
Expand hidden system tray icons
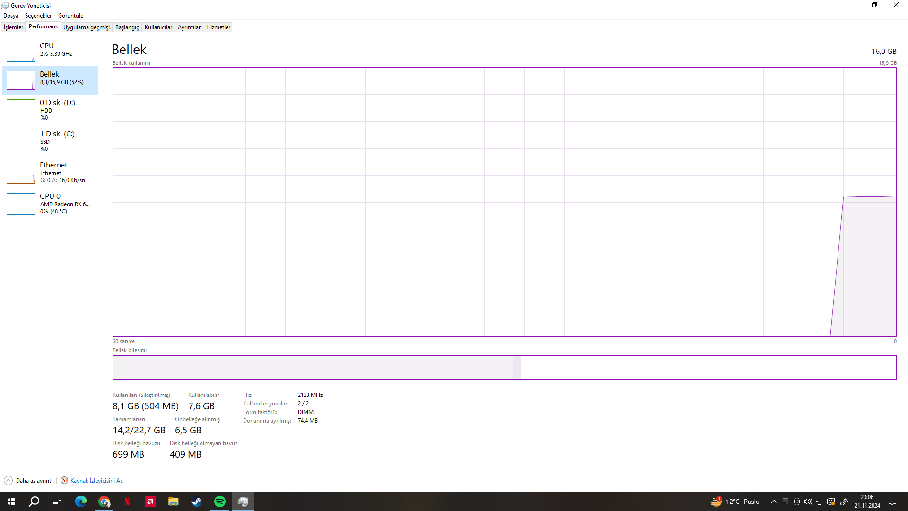(x=774, y=502)
